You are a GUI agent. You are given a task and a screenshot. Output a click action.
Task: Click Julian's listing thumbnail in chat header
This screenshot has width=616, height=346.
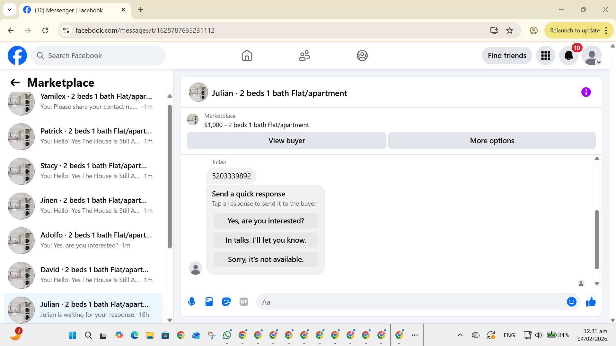pyautogui.click(x=198, y=92)
